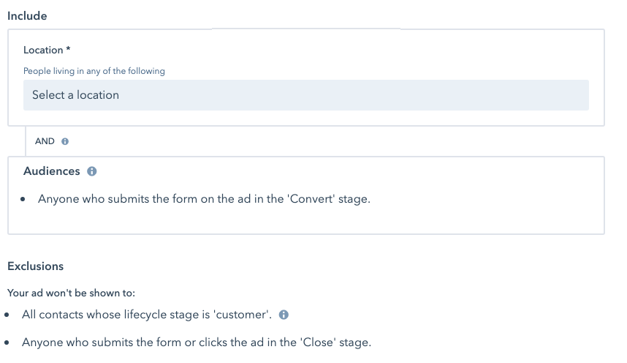Select the lifecycle stage 'customer' exclusion
The height and width of the screenshot is (363, 627).
pyautogui.click(x=147, y=315)
